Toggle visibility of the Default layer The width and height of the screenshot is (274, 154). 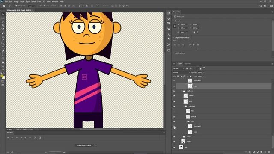click(174, 117)
